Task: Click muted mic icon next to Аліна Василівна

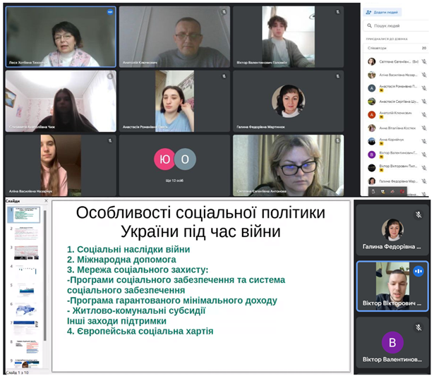Action: [424, 75]
